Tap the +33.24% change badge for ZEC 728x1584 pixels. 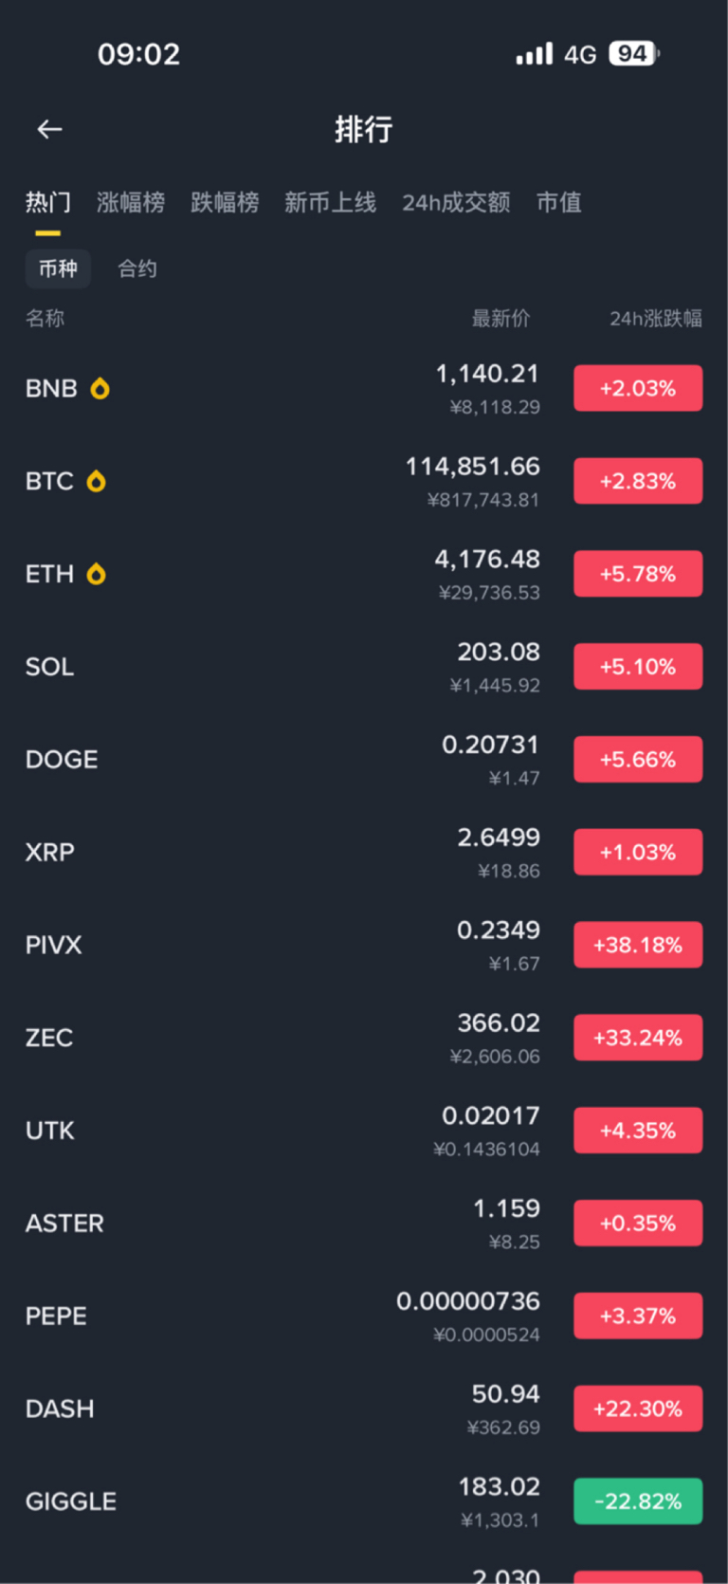[638, 1038]
